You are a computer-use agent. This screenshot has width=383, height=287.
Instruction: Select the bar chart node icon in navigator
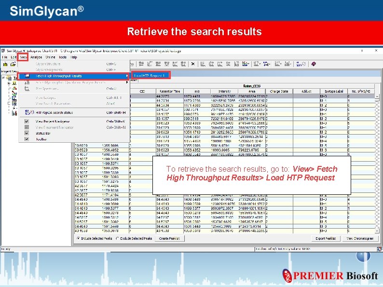[14, 113]
